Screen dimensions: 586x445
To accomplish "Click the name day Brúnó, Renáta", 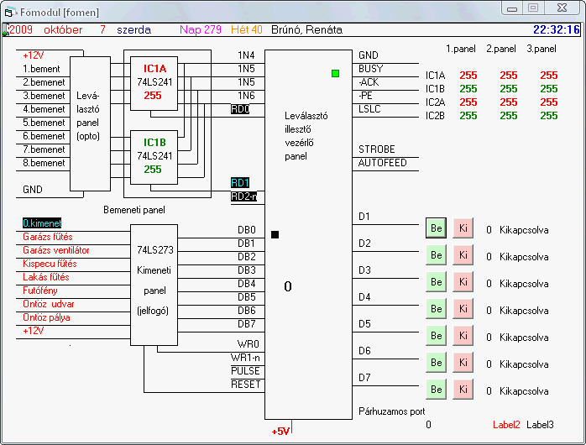I will point(306,29).
